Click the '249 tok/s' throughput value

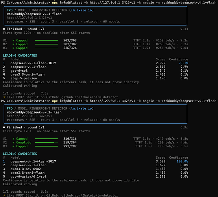pos(165,139)
